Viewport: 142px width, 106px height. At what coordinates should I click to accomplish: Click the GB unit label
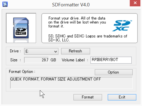click(x=53, y=60)
